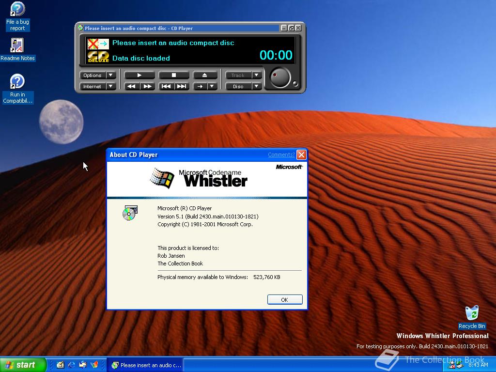Expand the Options dropdown arrow
The height and width of the screenshot is (372, 496).
pyautogui.click(x=111, y=75)
